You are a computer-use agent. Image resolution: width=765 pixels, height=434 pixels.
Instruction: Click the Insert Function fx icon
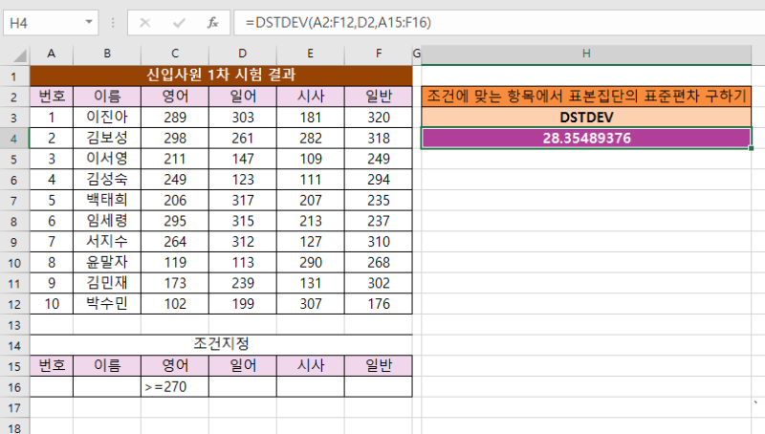coord(212,23)
